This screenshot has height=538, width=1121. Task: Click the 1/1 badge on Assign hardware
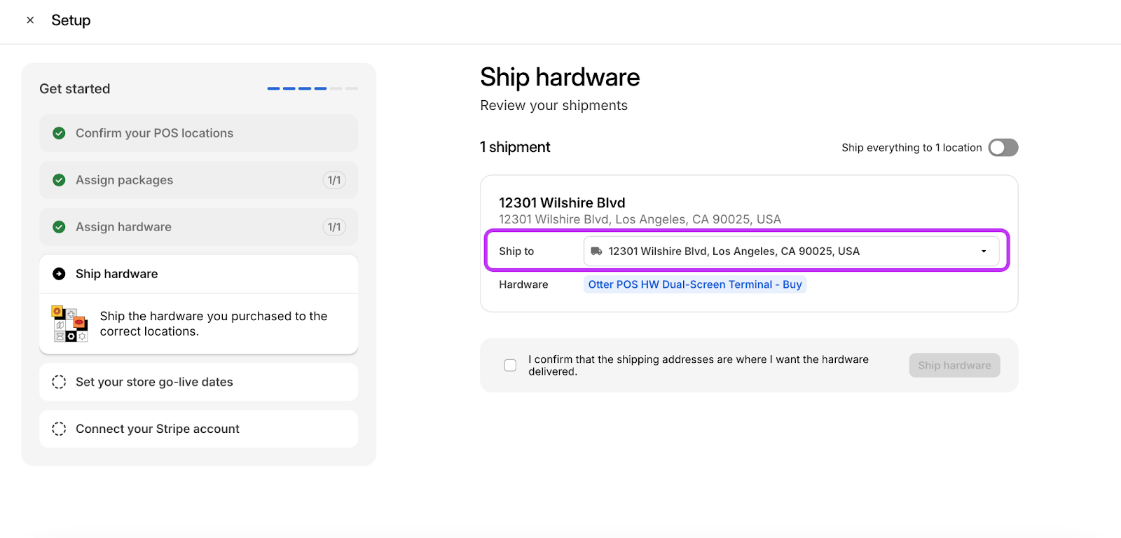(x=334, y=227)
